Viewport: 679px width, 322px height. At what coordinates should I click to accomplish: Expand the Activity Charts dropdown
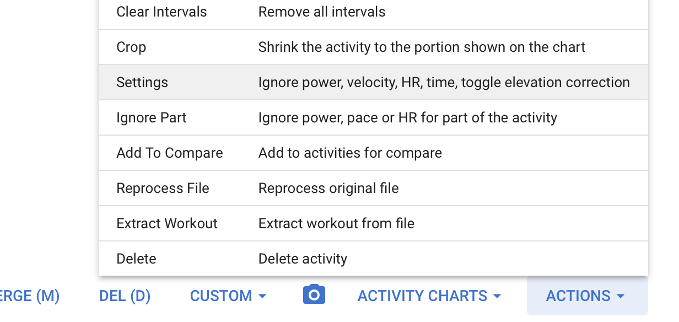(429, 296)
